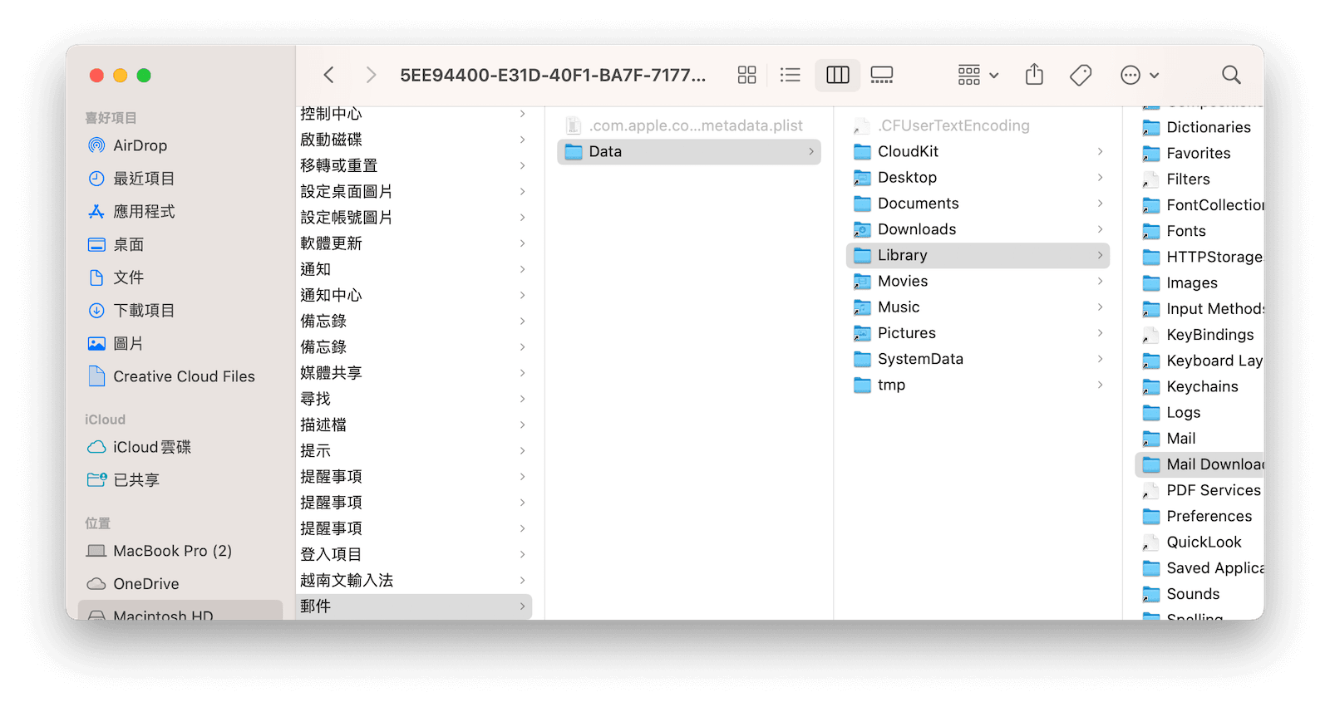Select the 設定桌面圖片 row
Screen dimensions: 1330x707
413,191
